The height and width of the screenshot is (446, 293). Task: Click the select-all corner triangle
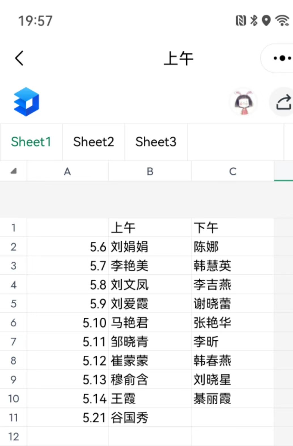13,171
